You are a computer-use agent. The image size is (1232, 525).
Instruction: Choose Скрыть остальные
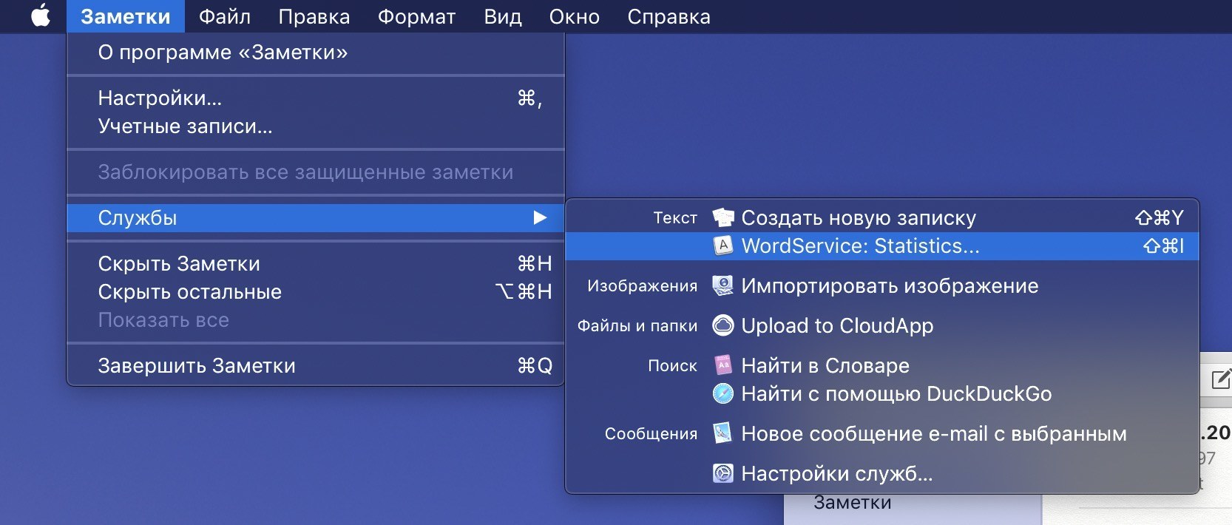(x=316, y=292)
